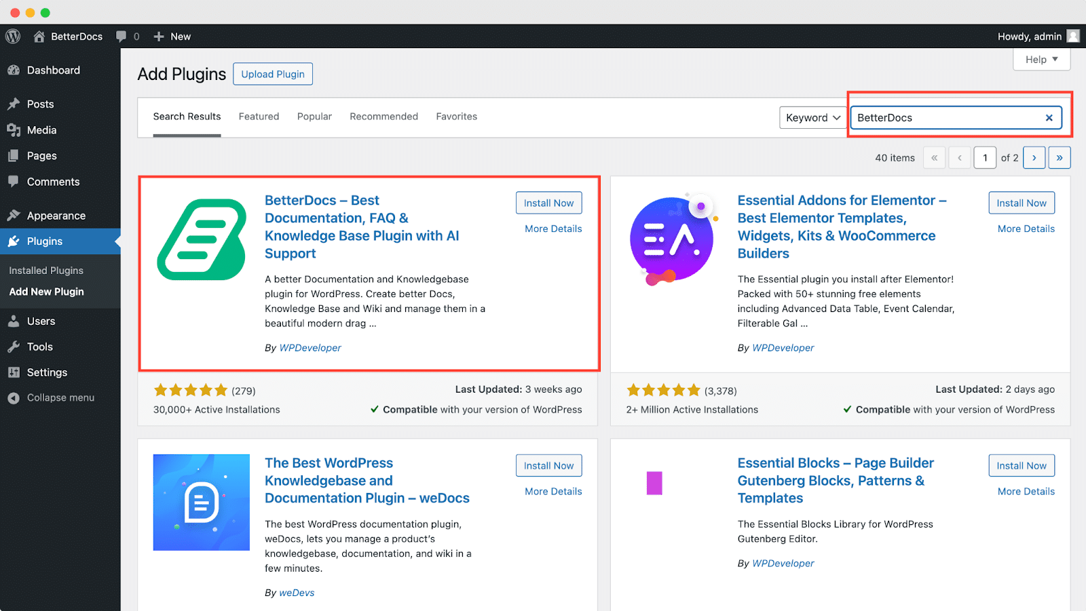Open Settings in the sidebar
This screenshot has width=1086, height=611.
click(46, 372)
